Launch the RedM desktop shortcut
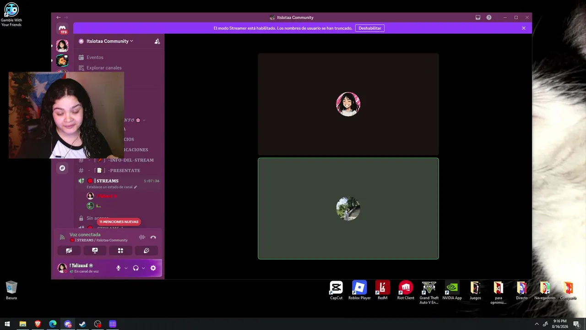 (382, 291)
